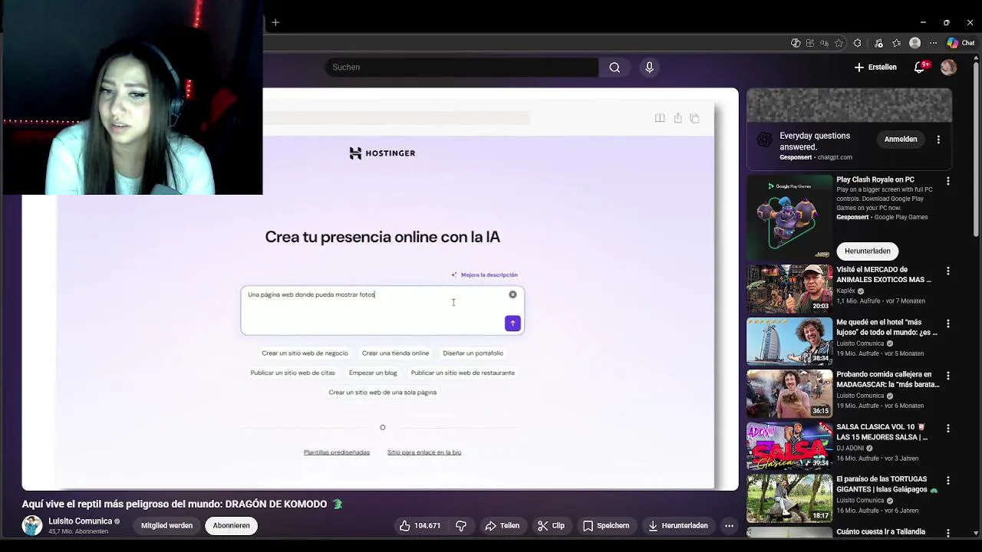The width and height of the screenshot is (982, 552).
Task: Open options for SALSA CLASICA video
Action: pyautogui.click(x=948, y=428)
